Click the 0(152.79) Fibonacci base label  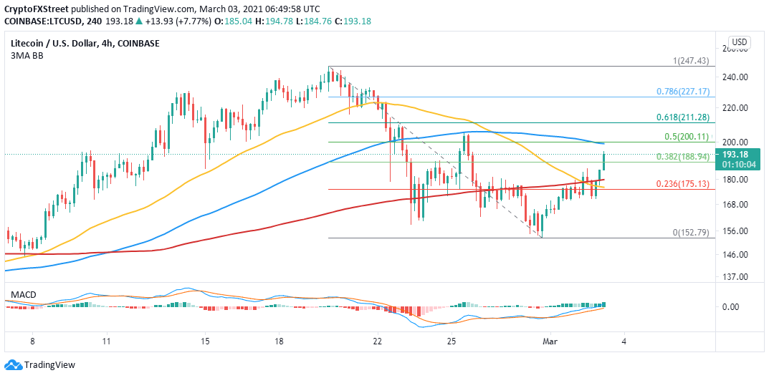(691, 233)
